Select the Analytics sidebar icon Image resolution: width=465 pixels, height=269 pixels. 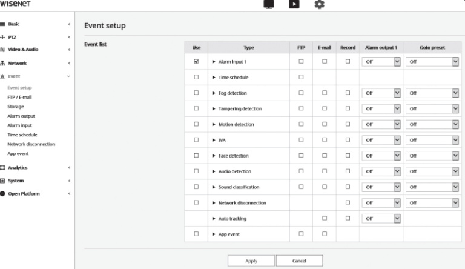tap(2, 167)
